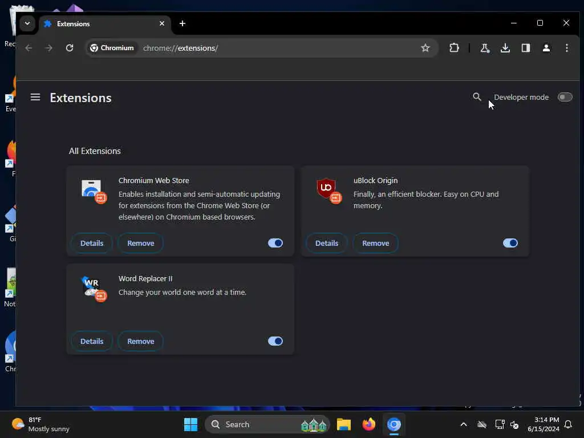Click the taskbar Search box
Viewport: 584px width, 438px height.
click(267, 424)
